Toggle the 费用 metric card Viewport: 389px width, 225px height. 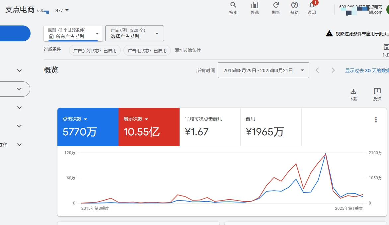click(x=271, y=127)
